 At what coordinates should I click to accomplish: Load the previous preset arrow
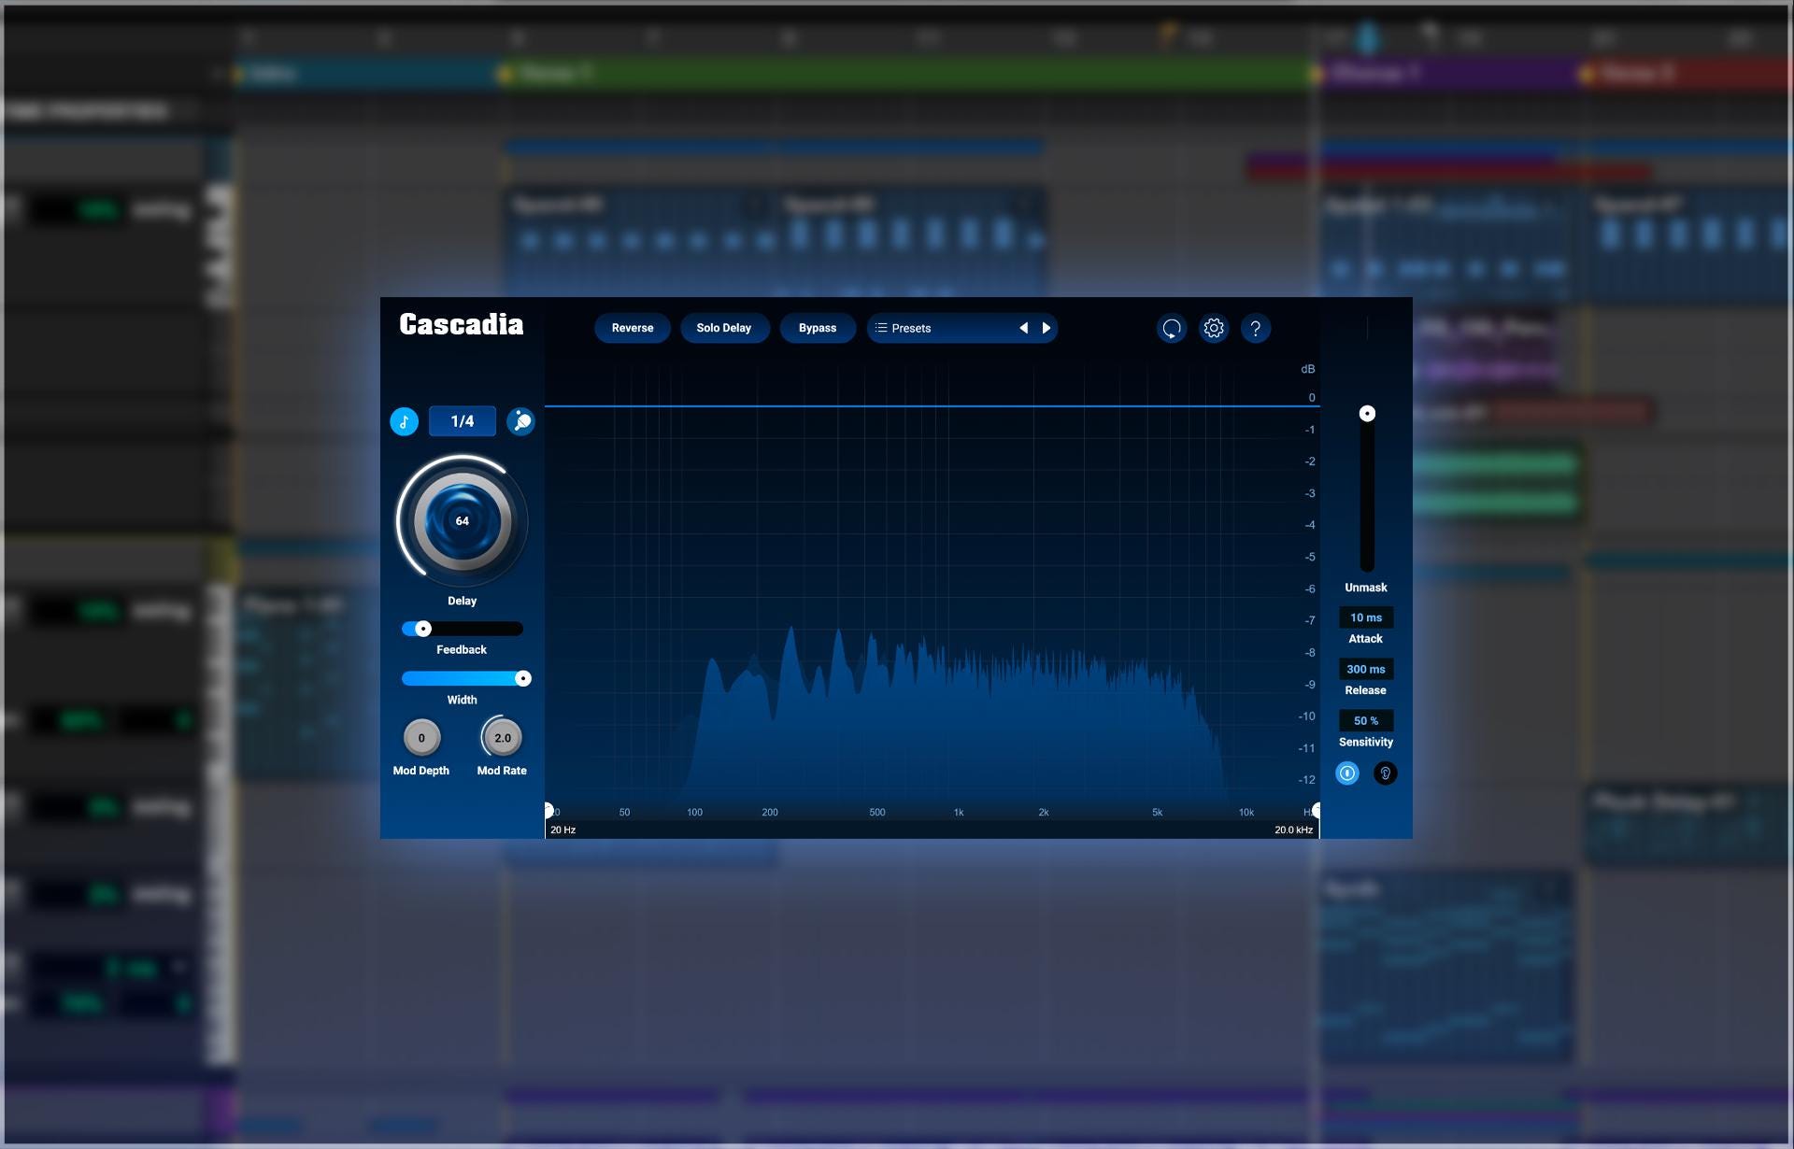pos(1024,328)
